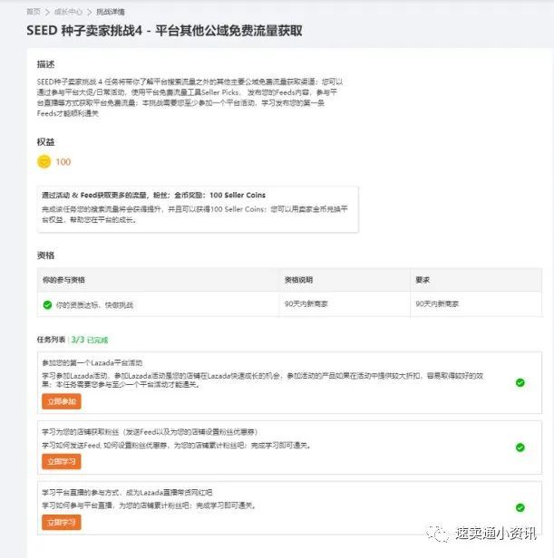Open 成长中心 breadcrumb link
The width and height of the screenshot is (554, 558).
pyautogui.click(x=68, y=12)
